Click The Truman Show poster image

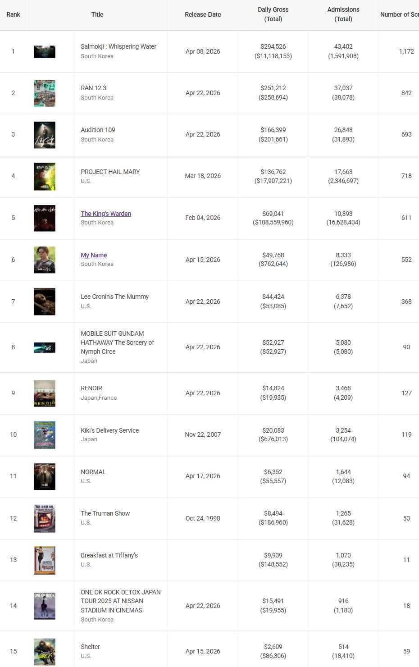(x=45, y=518)
